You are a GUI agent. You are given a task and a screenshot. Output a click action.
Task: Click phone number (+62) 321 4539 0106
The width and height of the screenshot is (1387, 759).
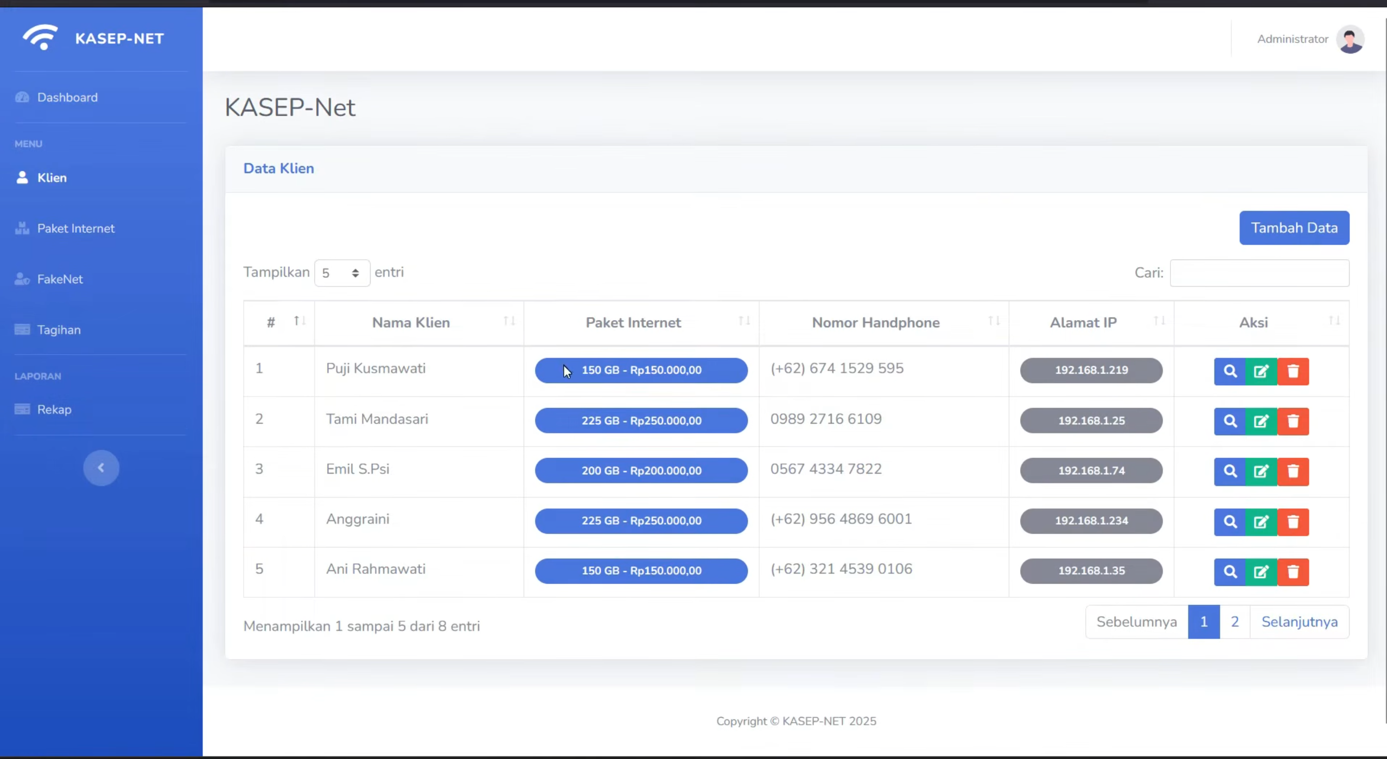[841, 569]
